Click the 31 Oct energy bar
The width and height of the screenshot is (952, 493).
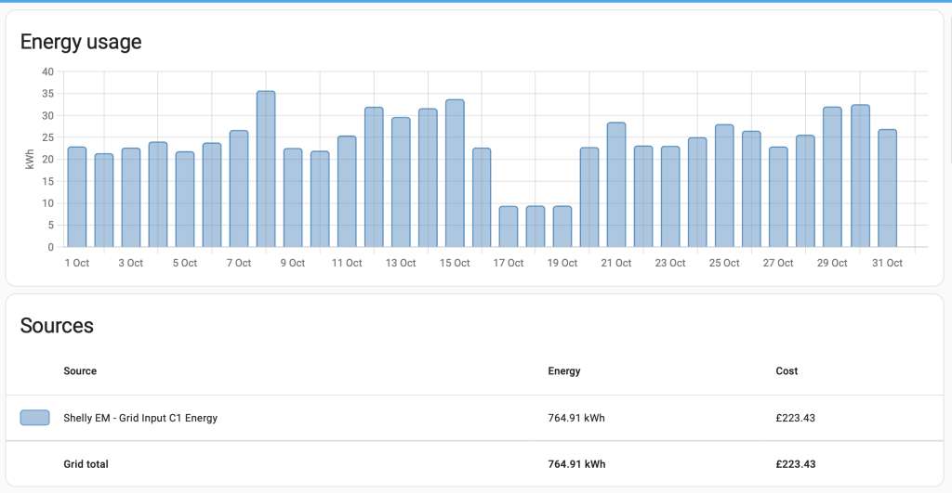887,188
